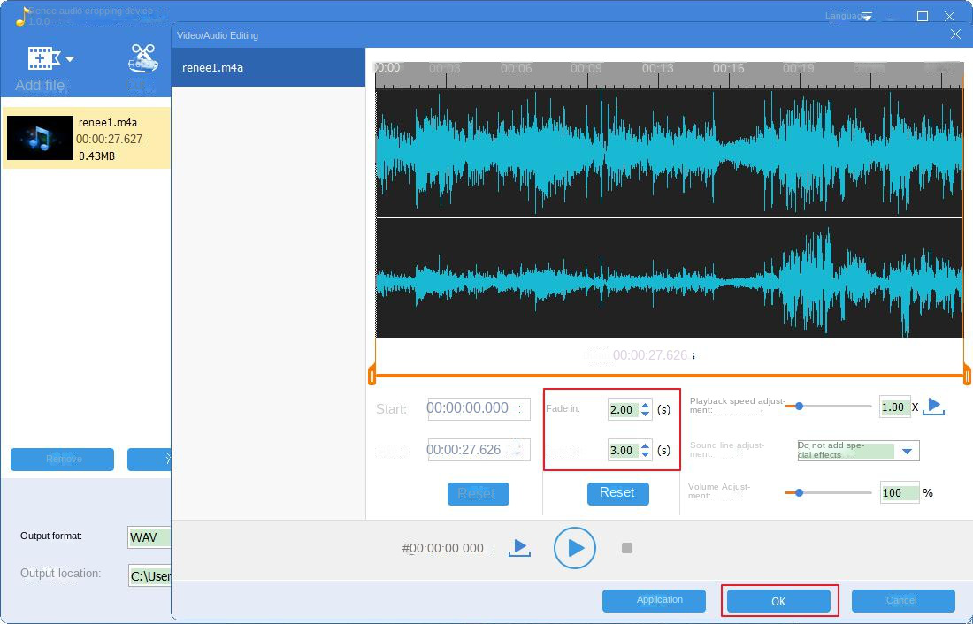The height and width of the screenshot is (624, 973).
Task: Open the Add file tool
Action: click(x=42, y=57)
